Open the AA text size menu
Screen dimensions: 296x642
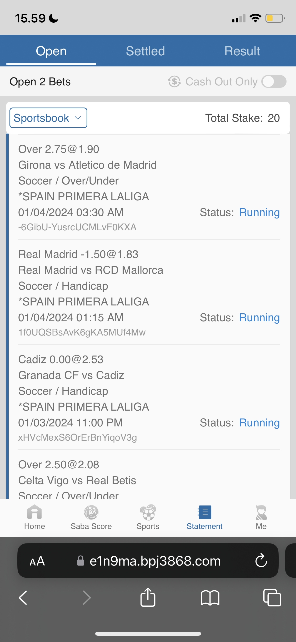(x=37, y=561)
